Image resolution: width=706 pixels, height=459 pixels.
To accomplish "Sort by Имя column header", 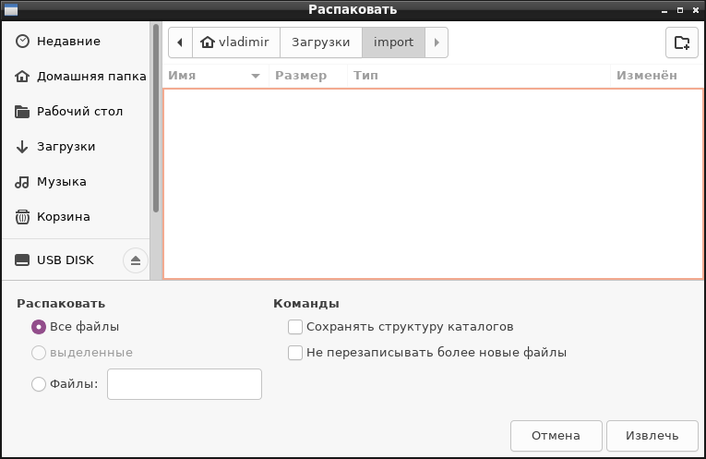I will [215, 76].
